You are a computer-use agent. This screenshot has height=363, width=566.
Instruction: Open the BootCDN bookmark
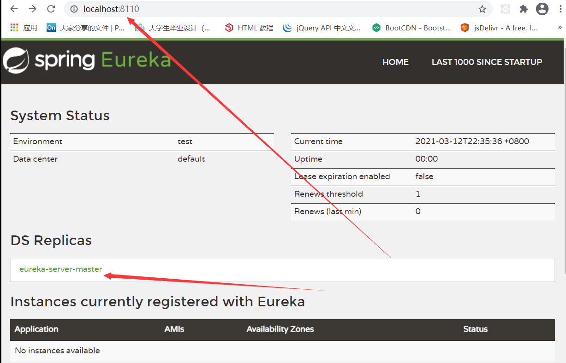point(411,28)
